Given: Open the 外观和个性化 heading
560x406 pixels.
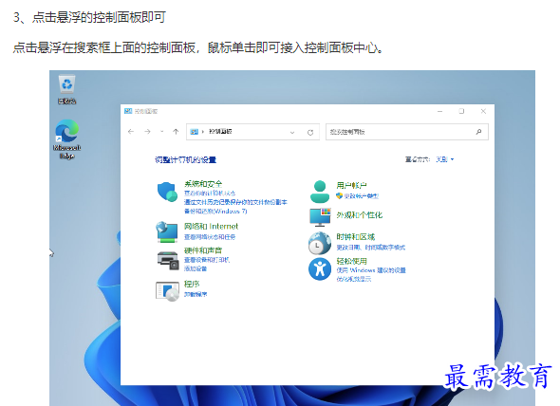Looking at the screenshot, I should pos(360,215).
